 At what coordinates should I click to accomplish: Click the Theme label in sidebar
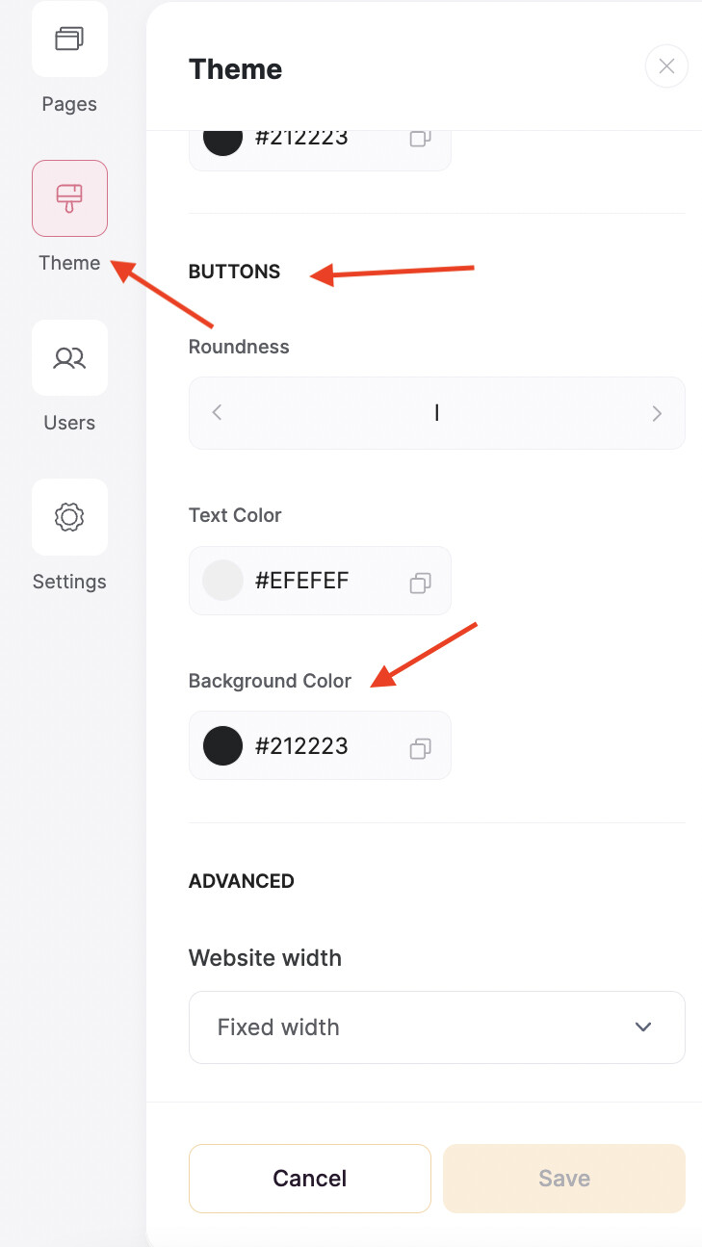point(69,263)
